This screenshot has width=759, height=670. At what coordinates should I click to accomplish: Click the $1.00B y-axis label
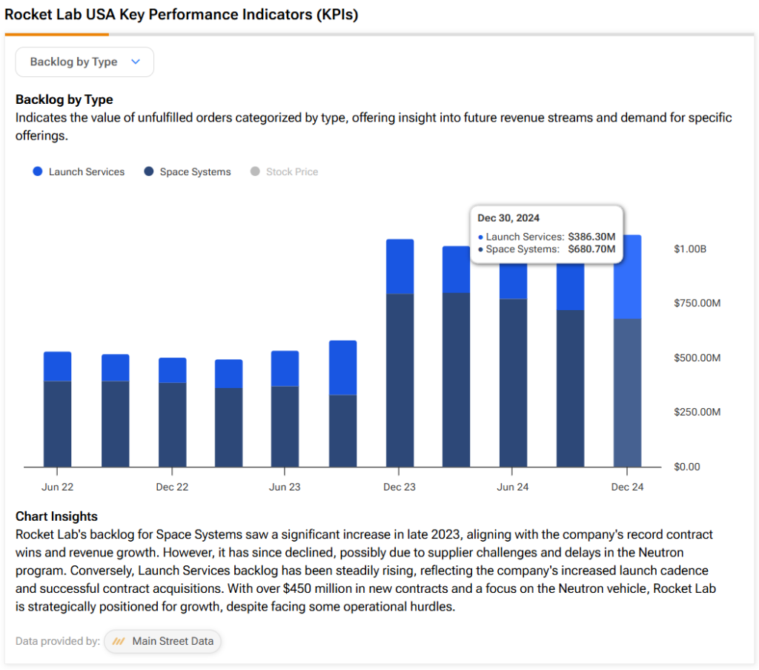(690, 249)
